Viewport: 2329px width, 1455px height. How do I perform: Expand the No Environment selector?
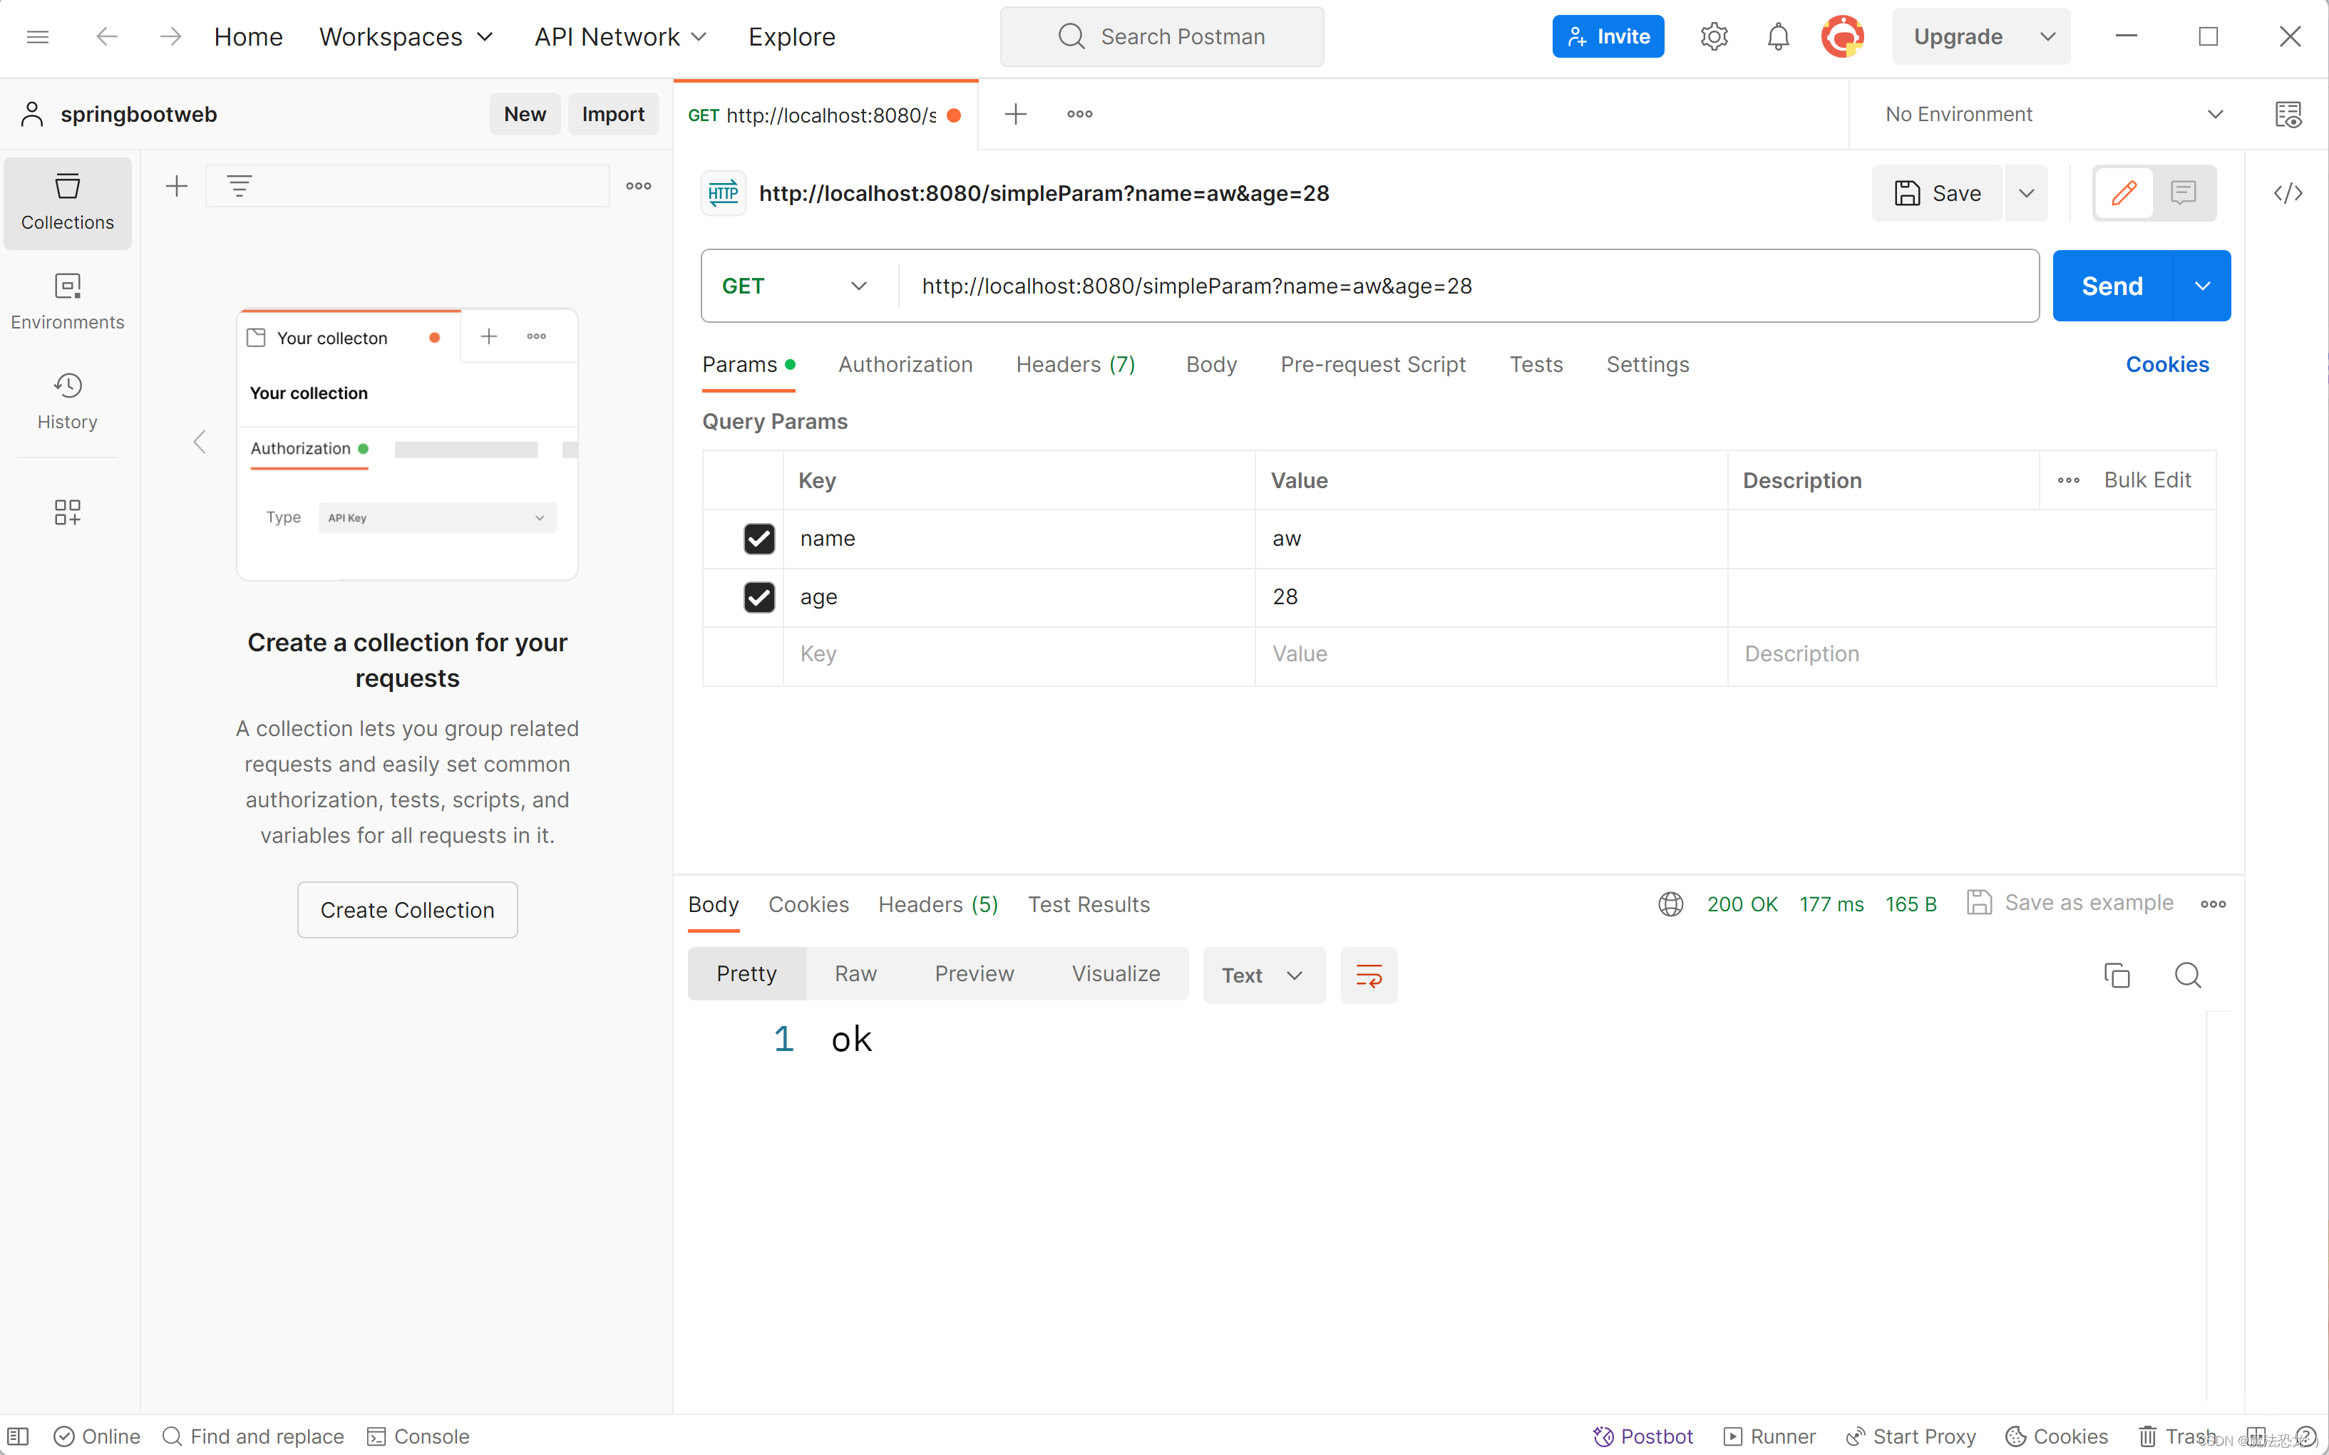pyautogui.click(x=2052, y=115)
